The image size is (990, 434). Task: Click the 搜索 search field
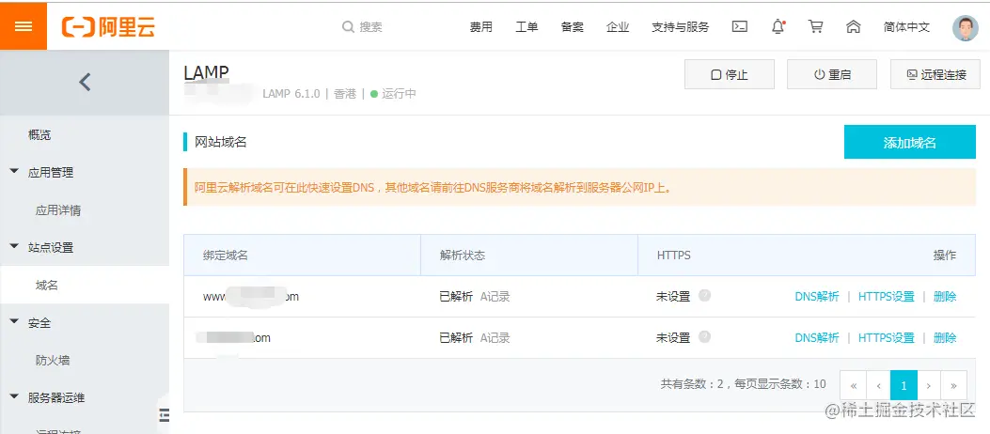point(371,27)
